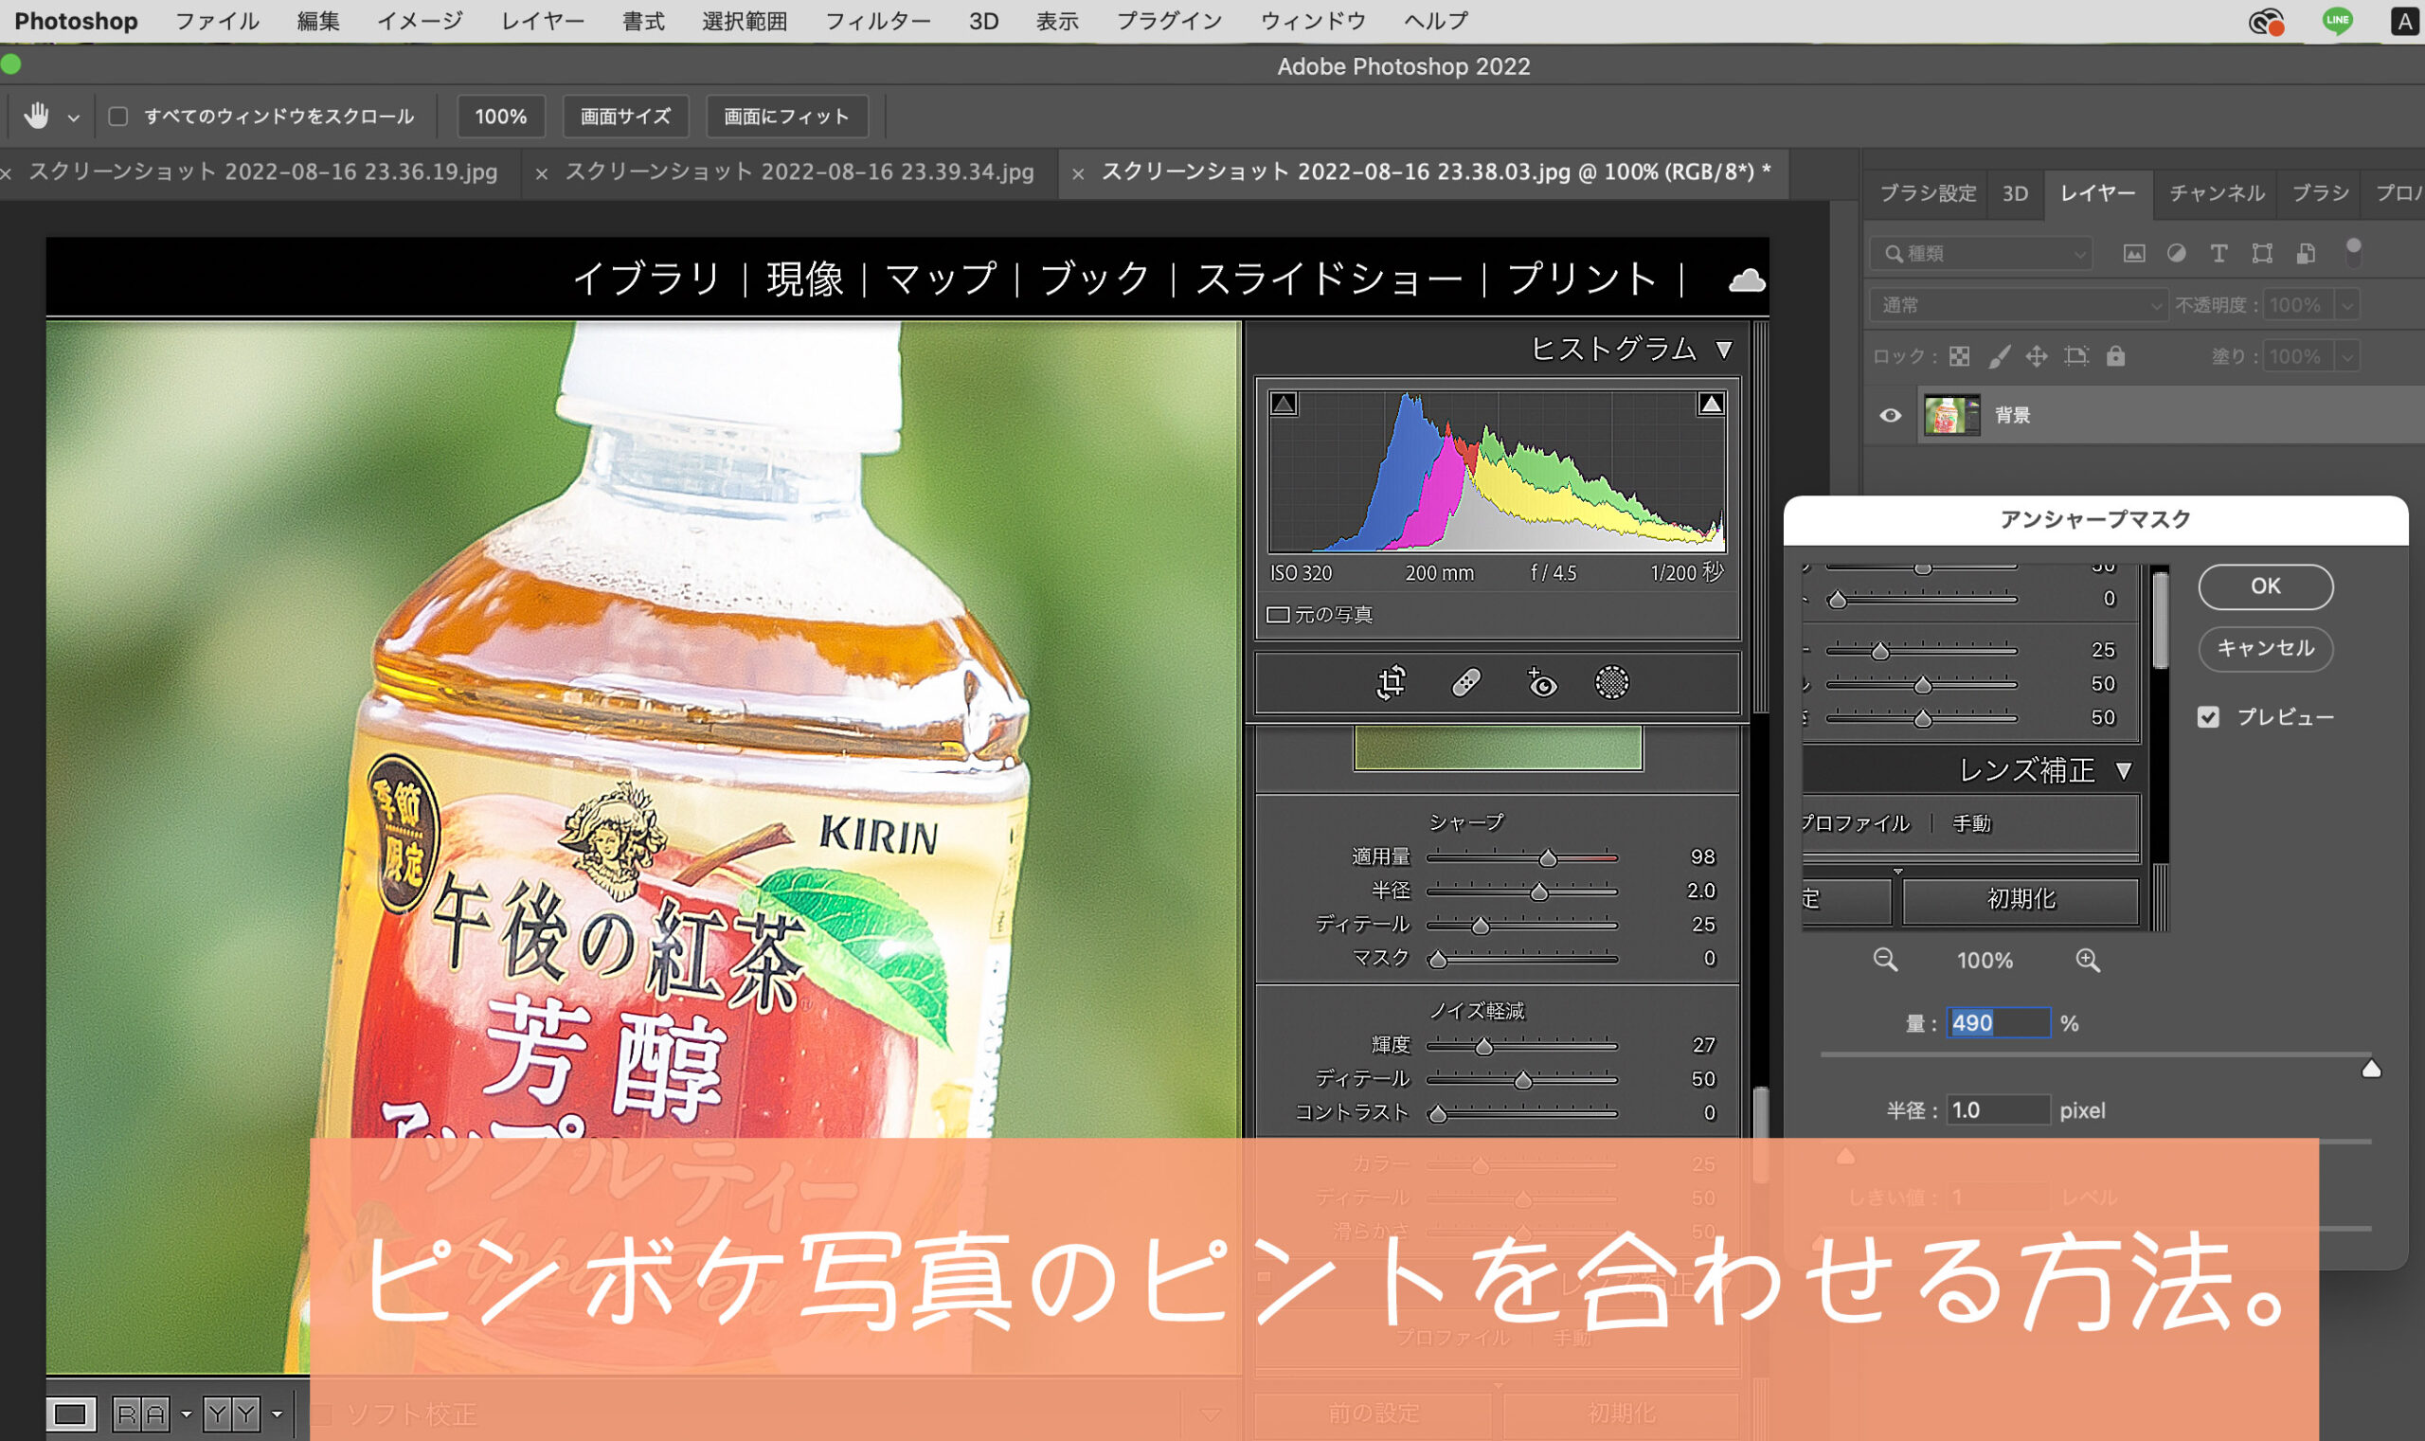Toggle highlight clipping warning in histogram

tap(1711, 404)
